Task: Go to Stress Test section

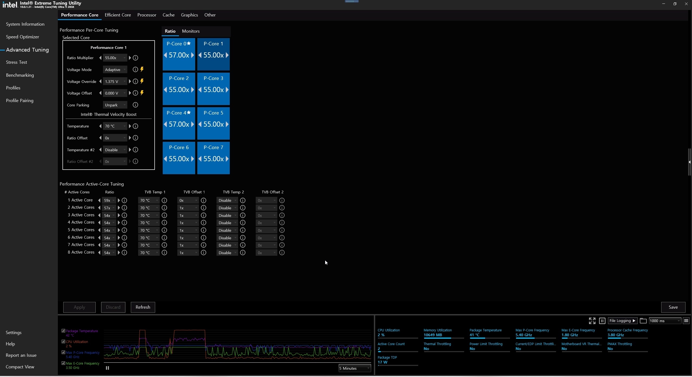Action: (16, 62)
